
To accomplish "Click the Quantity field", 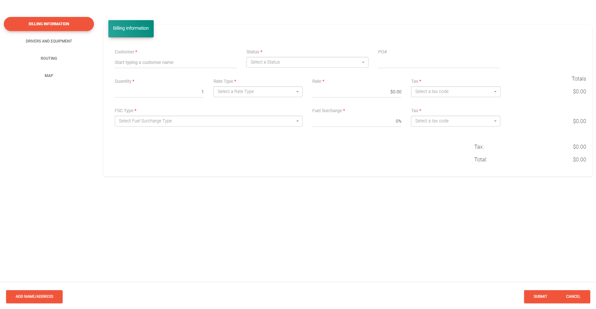I will (x=159, y=92).
